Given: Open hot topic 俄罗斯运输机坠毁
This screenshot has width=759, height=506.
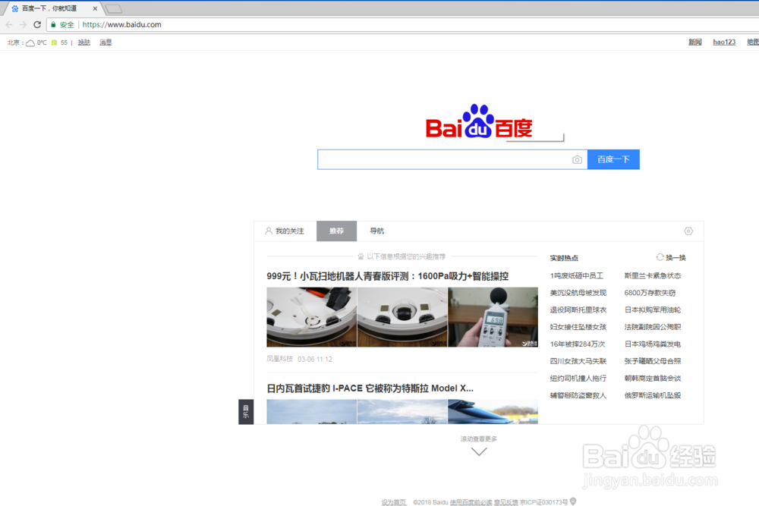Looking at the screenshot, I should (653, 395).
